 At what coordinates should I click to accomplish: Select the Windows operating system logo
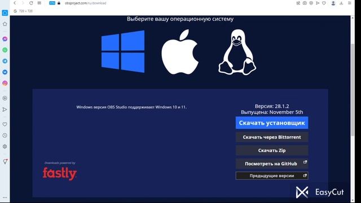tap(123, 51)
